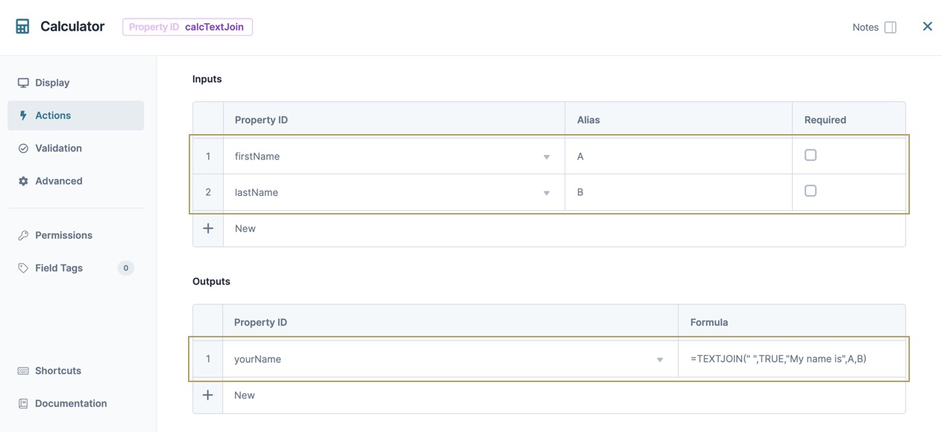942x432 pixels.
Task: Click the Calculator component icon in the header
Action: (x=22, y=27)
